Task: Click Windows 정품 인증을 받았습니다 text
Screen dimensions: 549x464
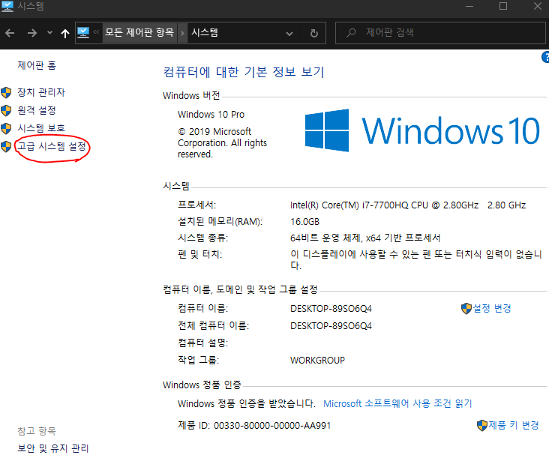Action: 247,403
